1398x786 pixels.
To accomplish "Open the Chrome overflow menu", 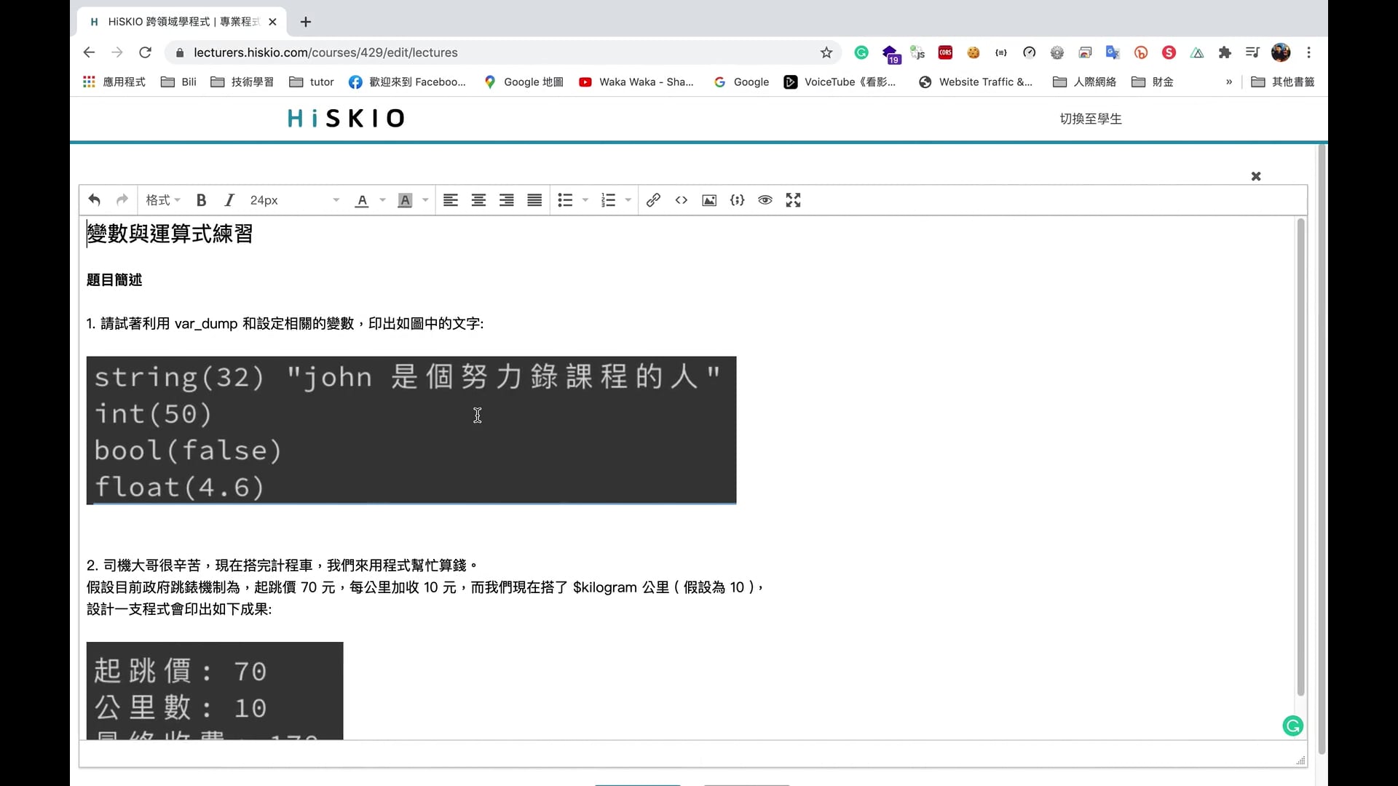I will pos(1308,52).
